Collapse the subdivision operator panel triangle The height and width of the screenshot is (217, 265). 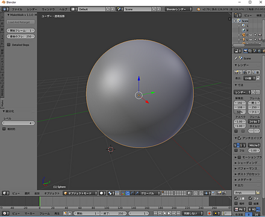pyautogui.click(x=4, y=111)
